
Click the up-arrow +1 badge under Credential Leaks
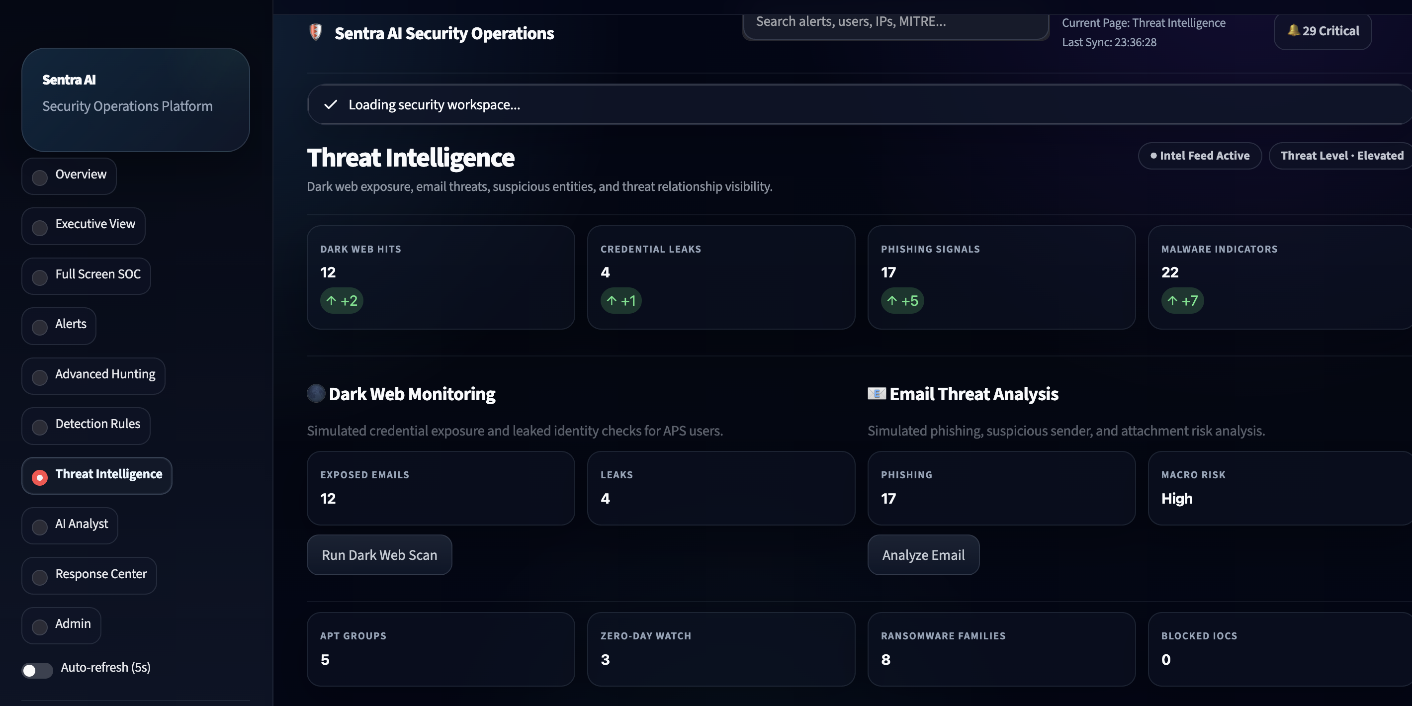pyautogui.click(x=621, y=300)
